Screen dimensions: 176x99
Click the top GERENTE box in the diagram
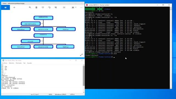tap(43, 18)
